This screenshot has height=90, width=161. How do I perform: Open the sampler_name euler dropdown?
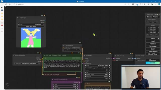98,74
